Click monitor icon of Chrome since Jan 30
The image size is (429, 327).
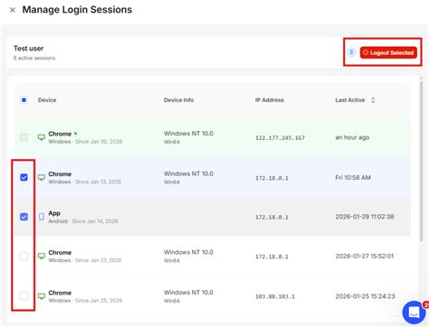pos(42,137)
